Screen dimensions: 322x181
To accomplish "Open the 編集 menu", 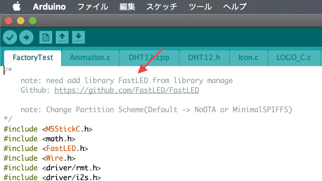I will pyautogui.click(x=127, y=7).
